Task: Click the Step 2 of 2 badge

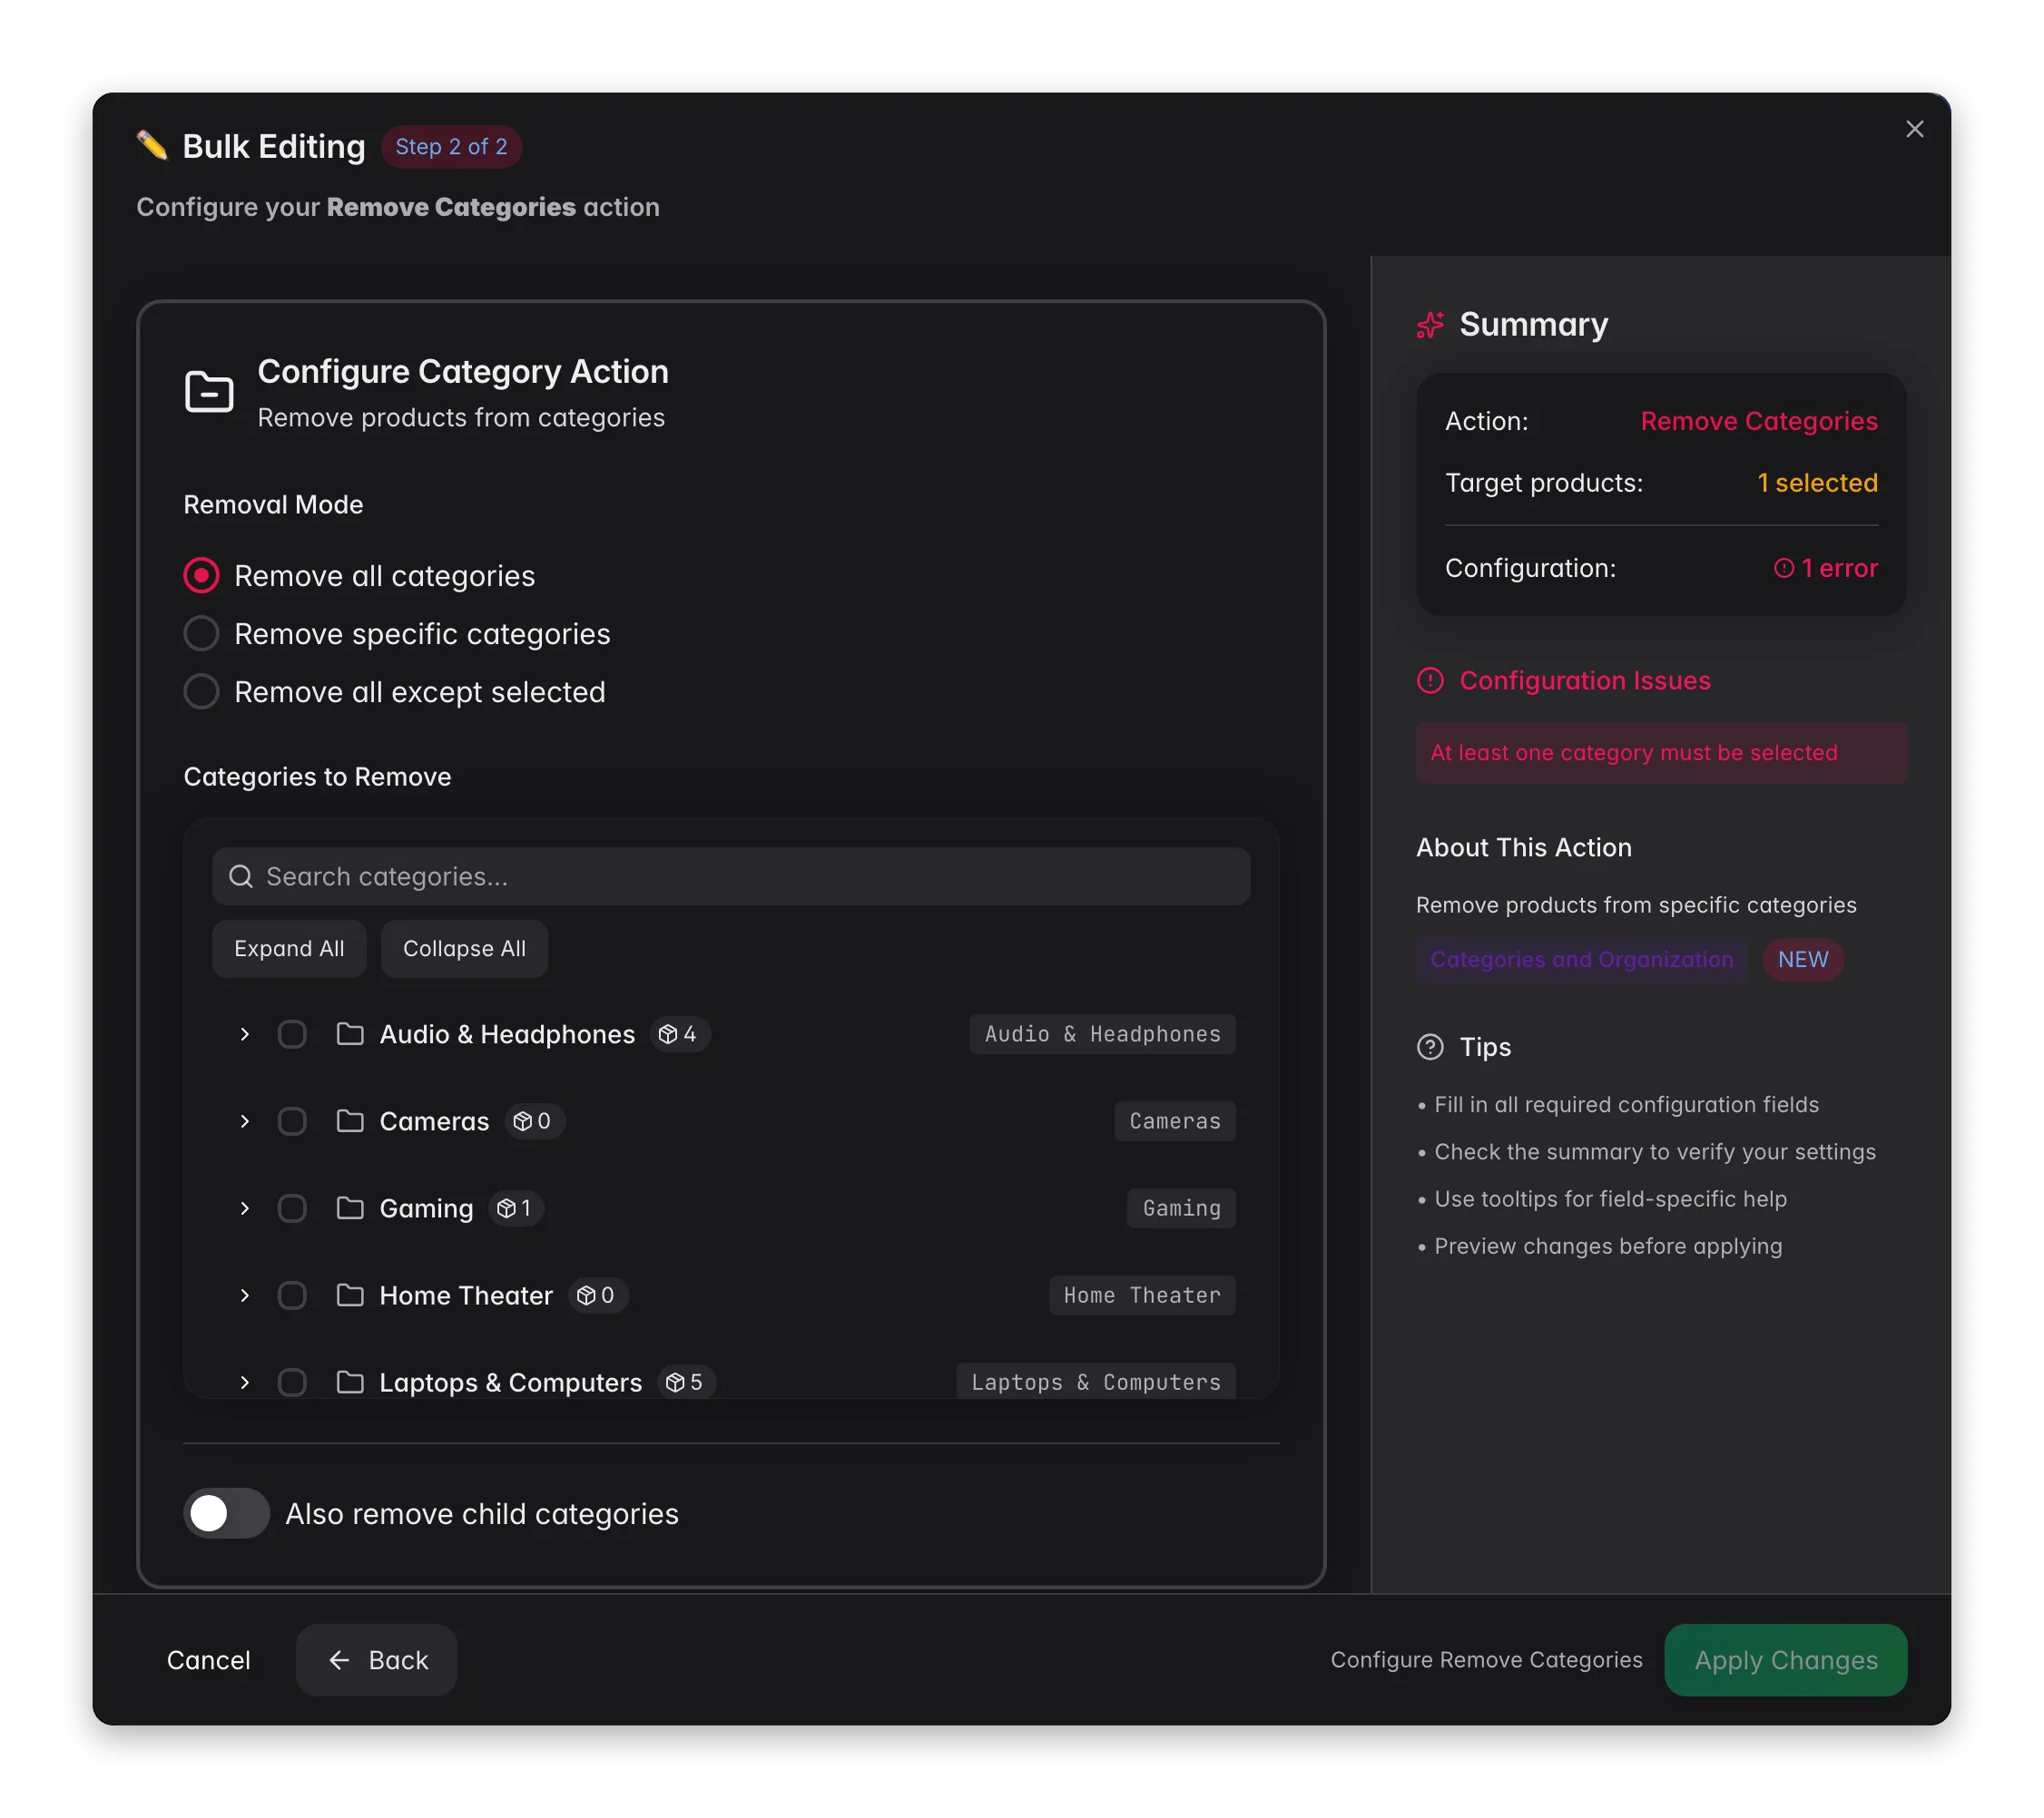Action: coord(451,147)
